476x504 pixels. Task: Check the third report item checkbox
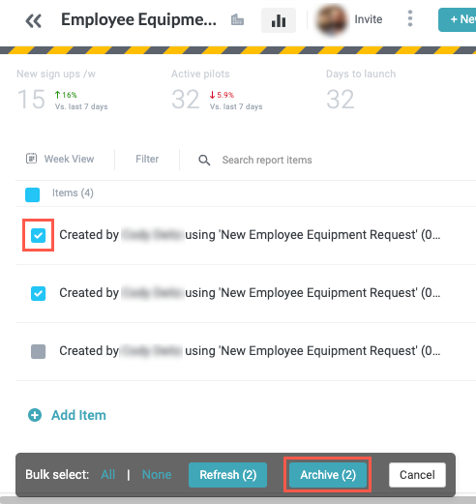pyautogui.click(x=38, y=351)
